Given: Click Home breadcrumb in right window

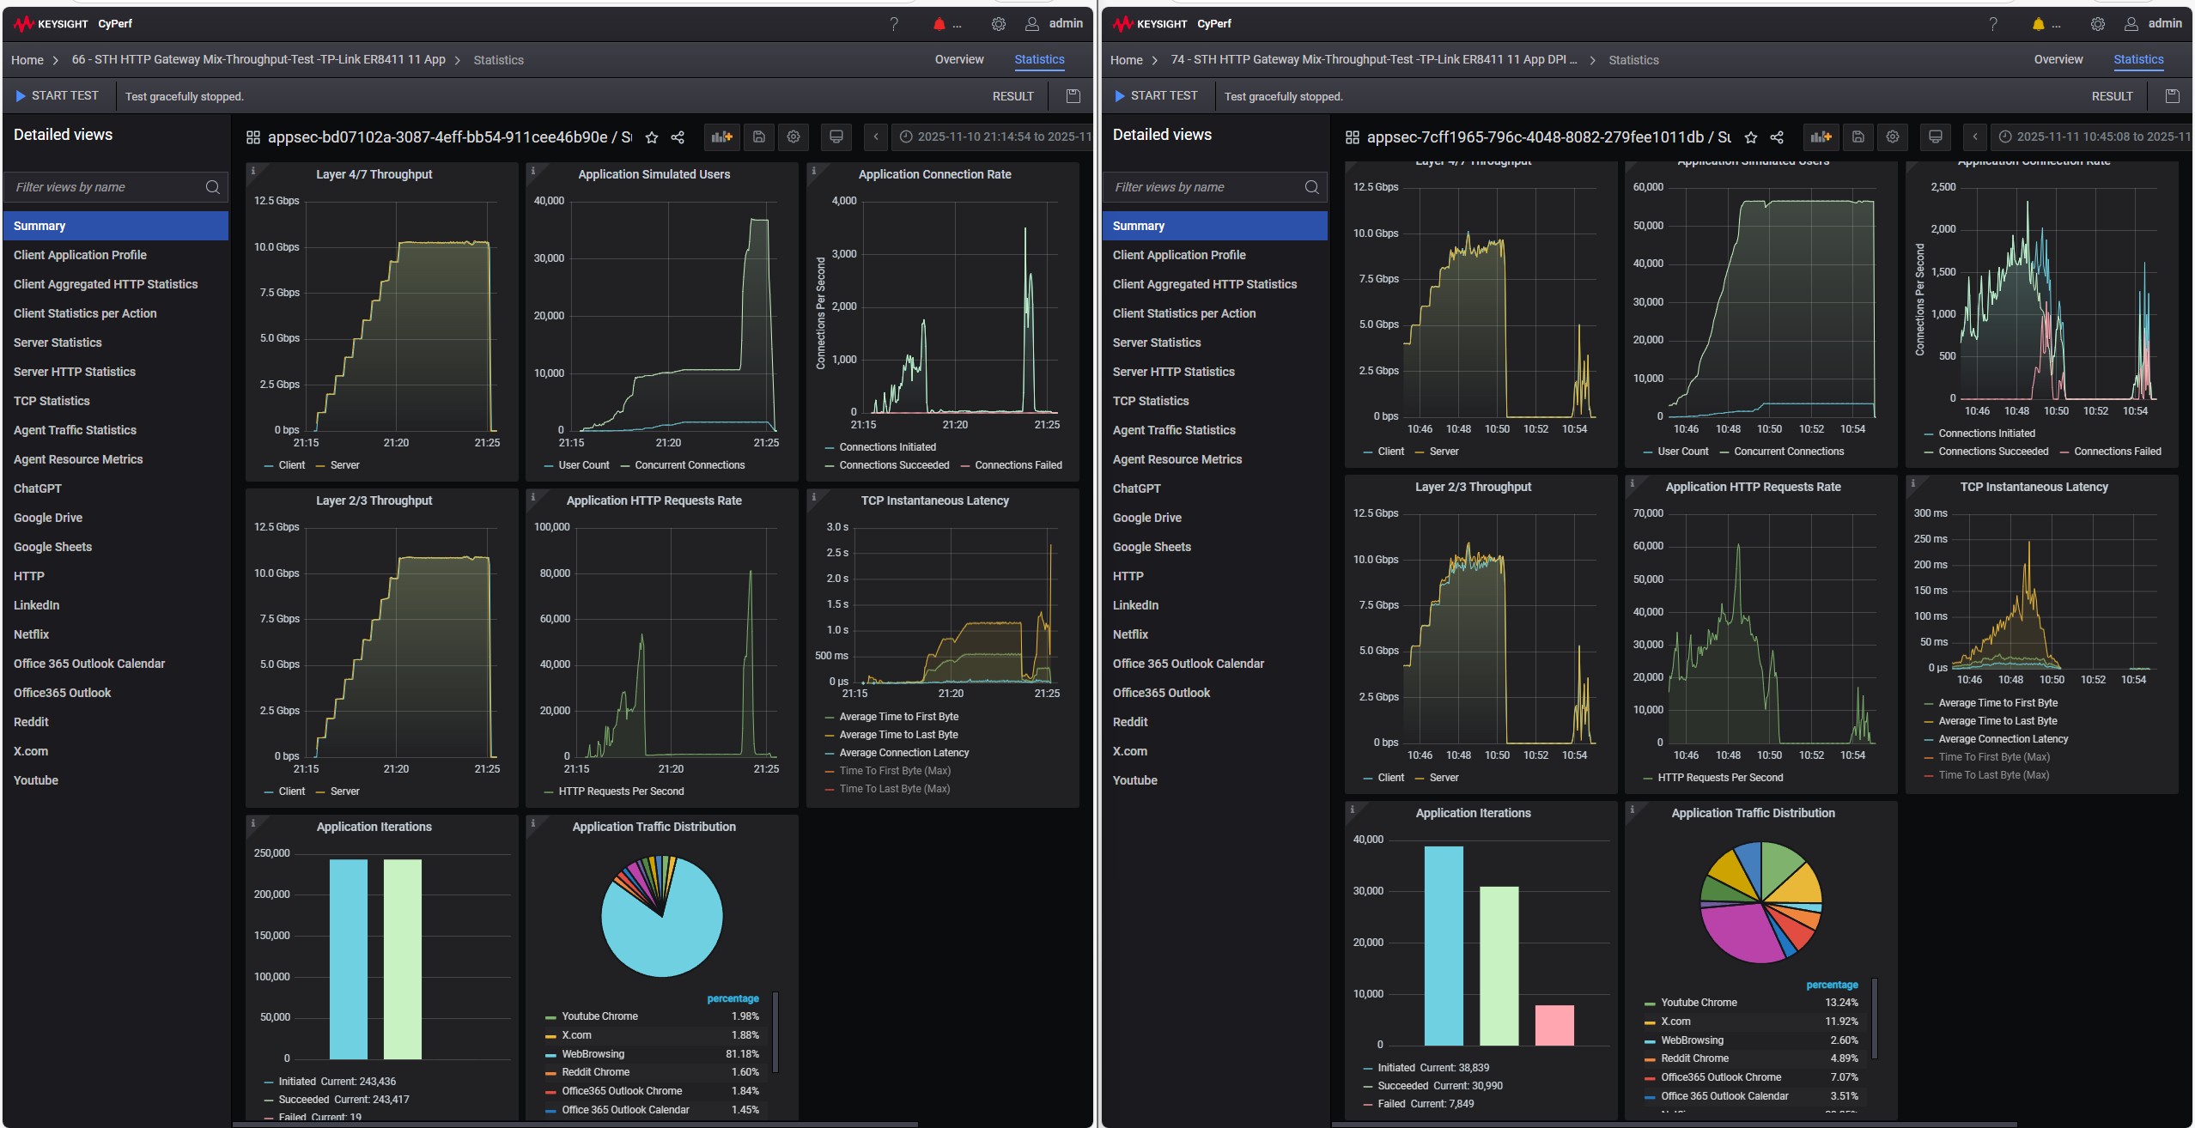Looking at the screenshot, I should 1126,60.
